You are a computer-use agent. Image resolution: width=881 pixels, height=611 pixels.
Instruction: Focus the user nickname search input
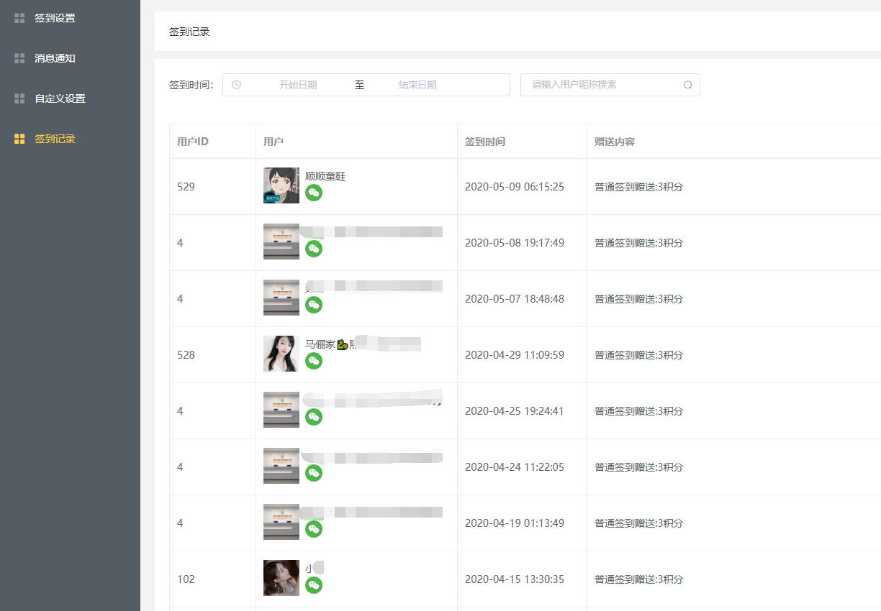click(x=603, y=85)
